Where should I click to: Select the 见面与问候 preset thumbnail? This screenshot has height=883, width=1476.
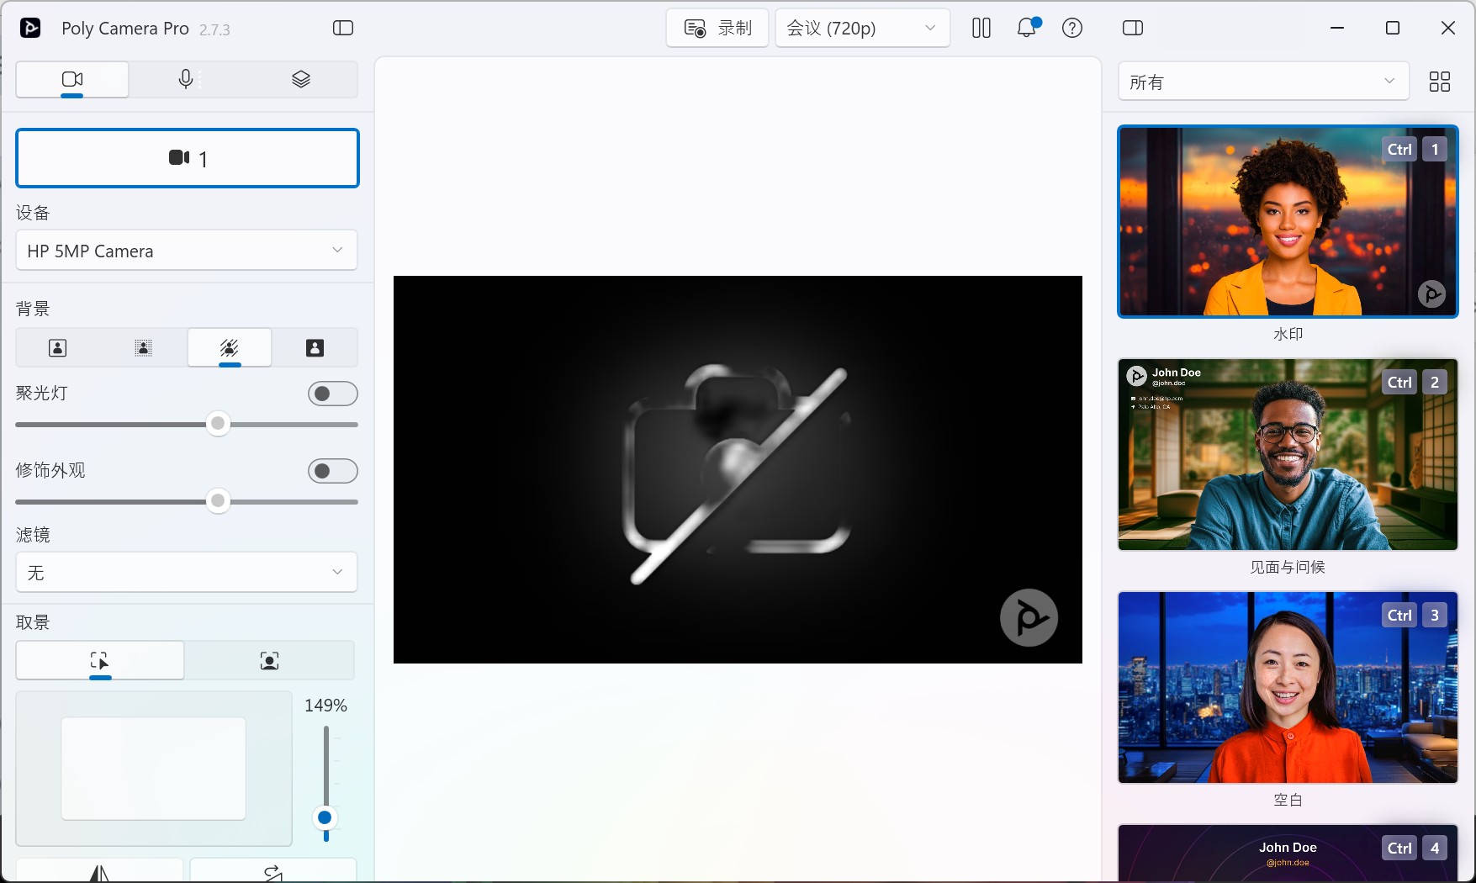pos(1288,455)
